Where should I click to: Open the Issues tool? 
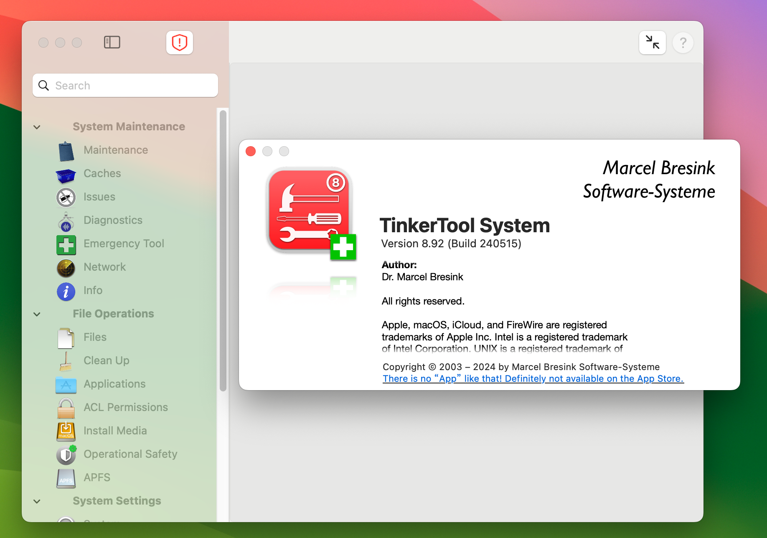click(99, 197)
